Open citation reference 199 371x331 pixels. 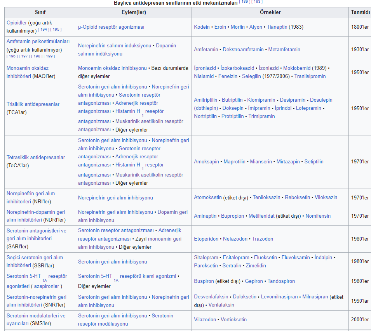(49, 56)
